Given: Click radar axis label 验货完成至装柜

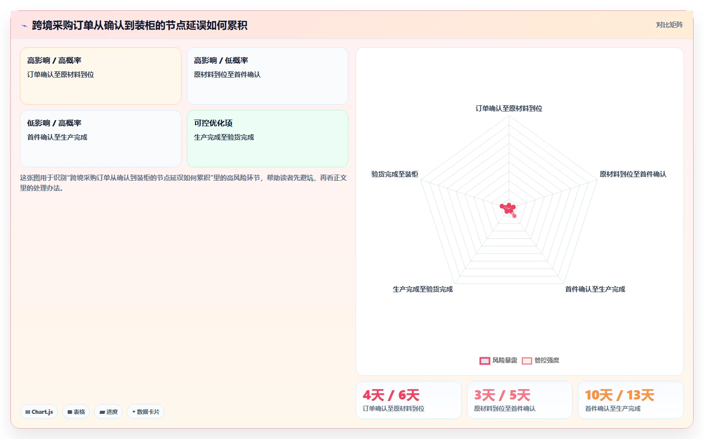Looking at the screenshot, I should click(395, 174).
